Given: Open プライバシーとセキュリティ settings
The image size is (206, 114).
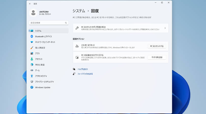Looking at the screenshot, I should point(49,82).
